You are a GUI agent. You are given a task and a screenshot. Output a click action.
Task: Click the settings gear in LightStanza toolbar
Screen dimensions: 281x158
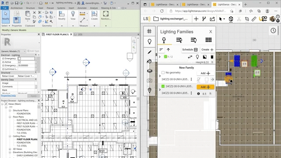point(278,21)
